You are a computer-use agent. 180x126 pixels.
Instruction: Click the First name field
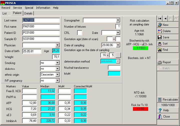tap(41, 26)
